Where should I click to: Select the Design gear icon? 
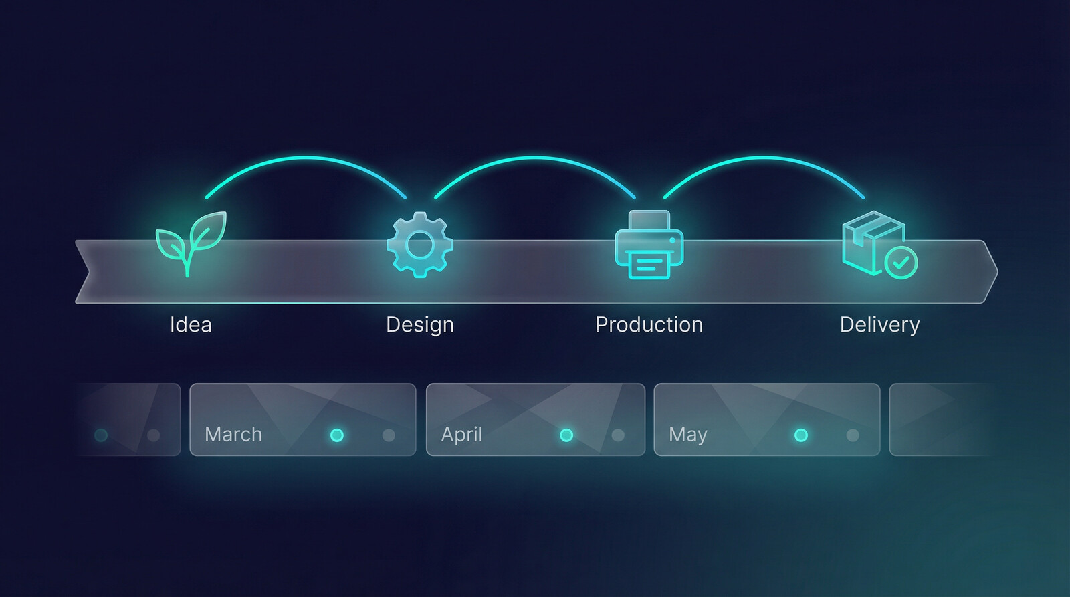coord(420,245)
